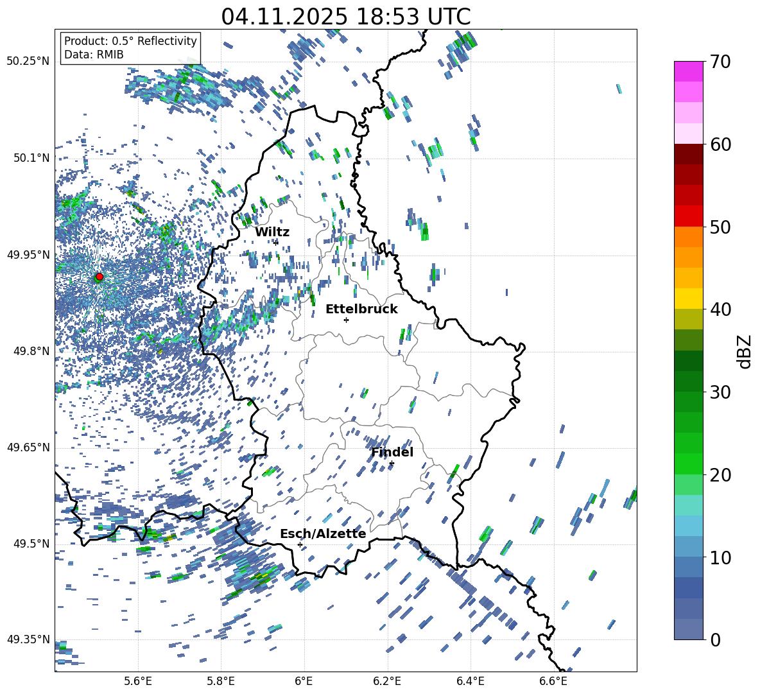Click the orange colorbar segment below 50

click(688, 237)
